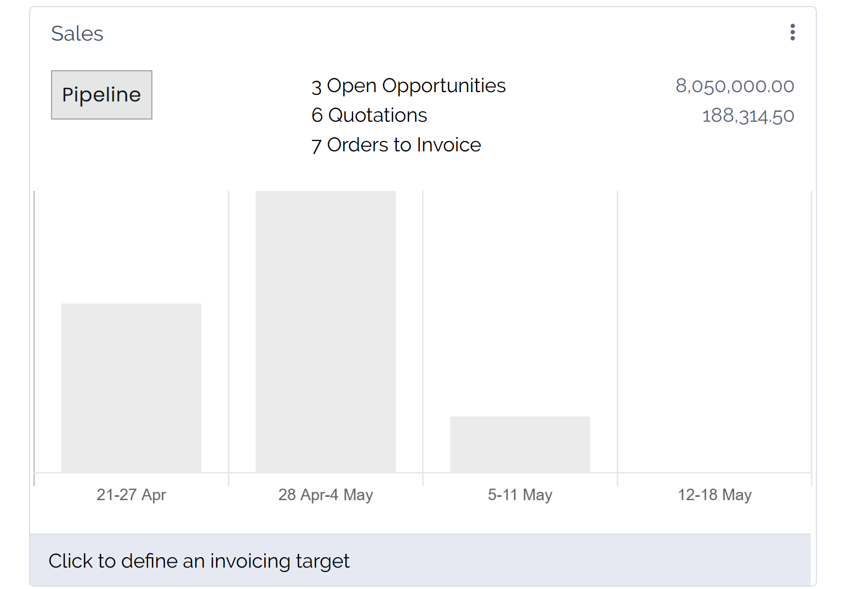852x589 pixels.
Task: Click the 21-27 Apr axis label
Action: [131, 495]
